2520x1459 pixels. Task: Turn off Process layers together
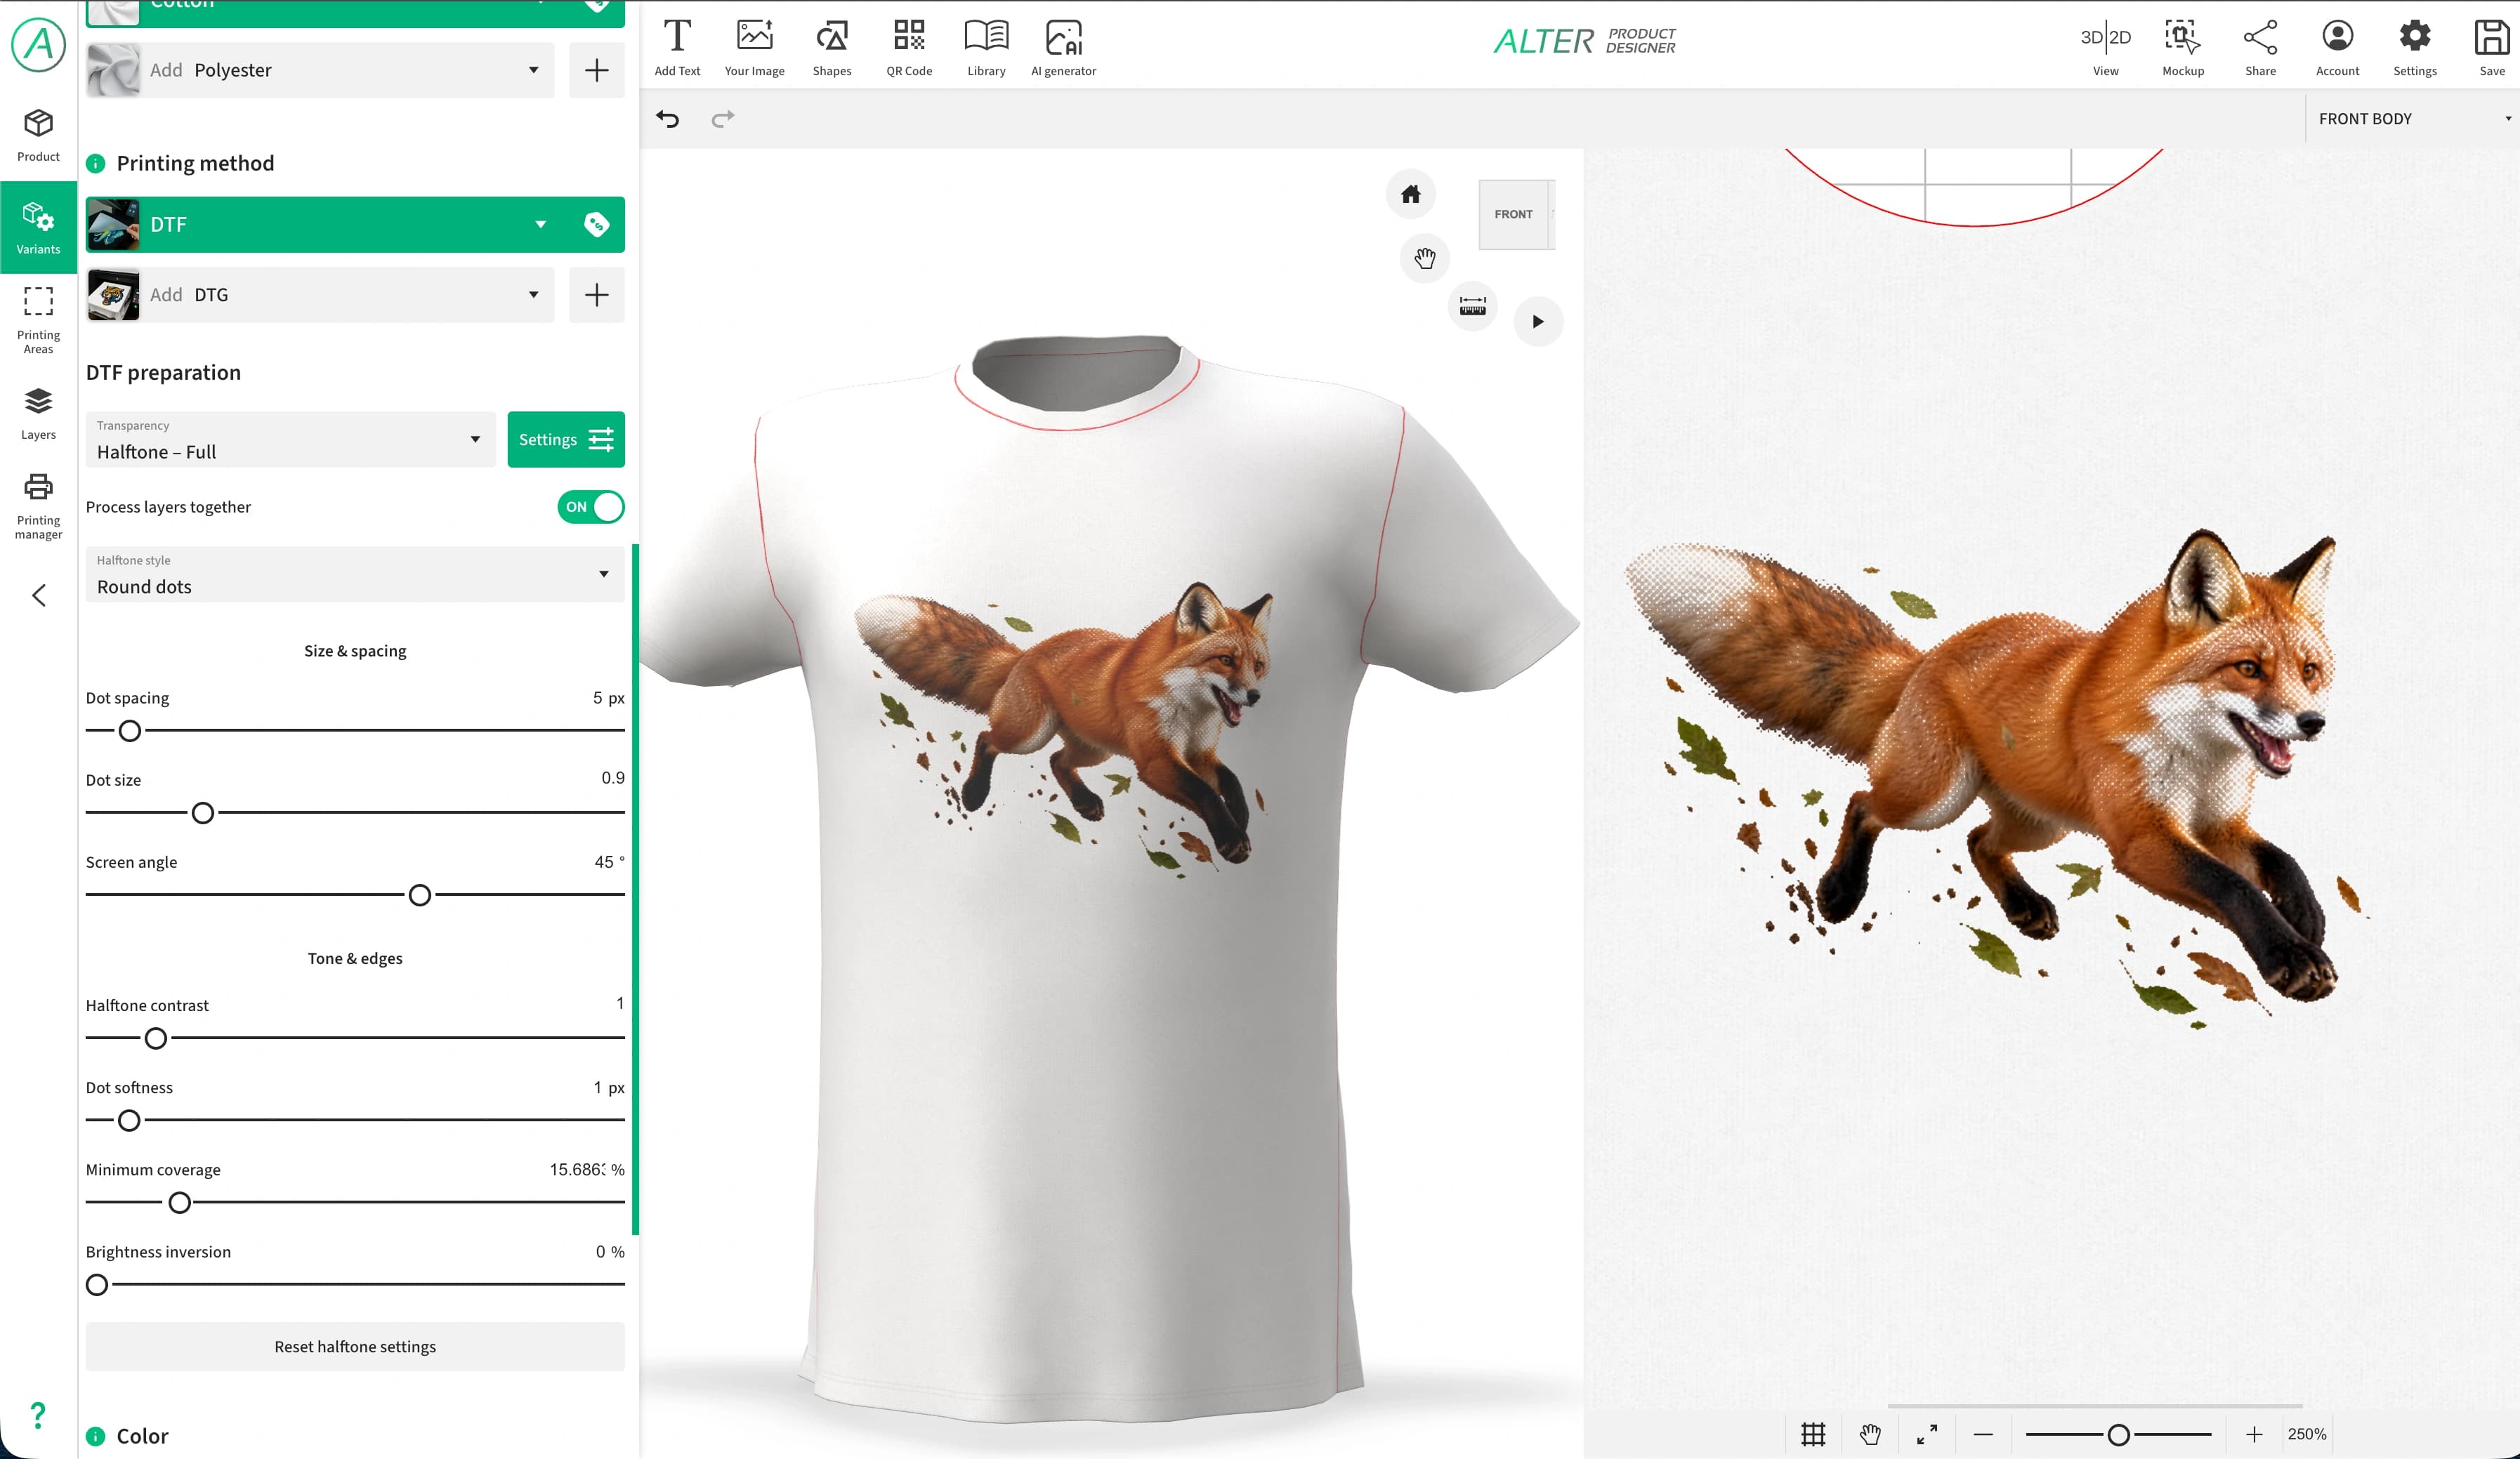(x=590, y=507)
